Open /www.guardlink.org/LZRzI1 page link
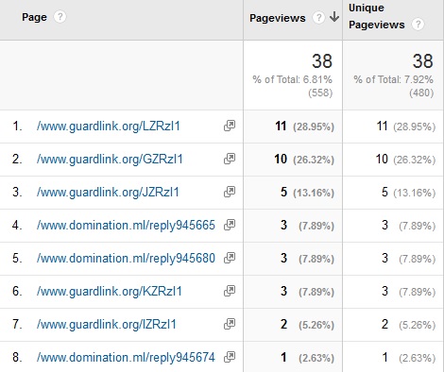The image size is (444, 372). point(109,127)
